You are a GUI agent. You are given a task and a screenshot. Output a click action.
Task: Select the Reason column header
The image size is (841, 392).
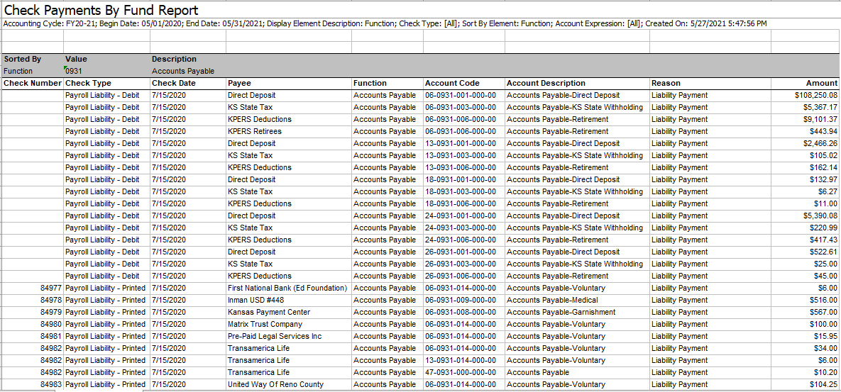(710, 83)
